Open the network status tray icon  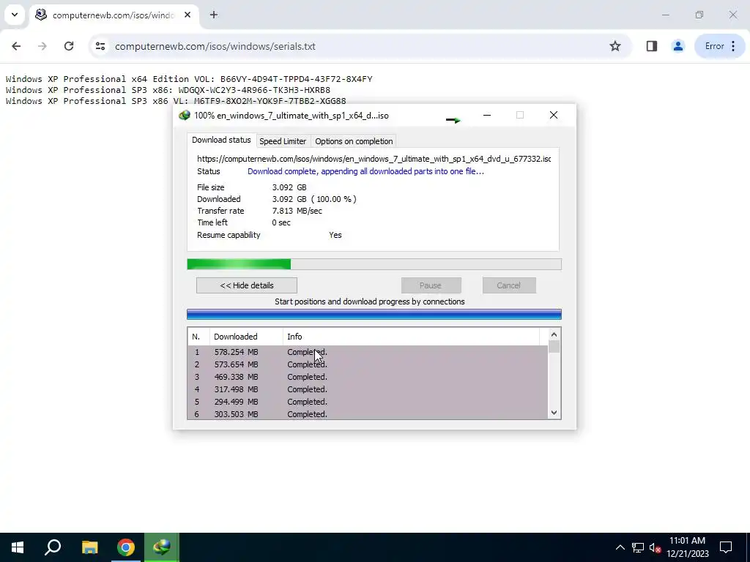638,547
